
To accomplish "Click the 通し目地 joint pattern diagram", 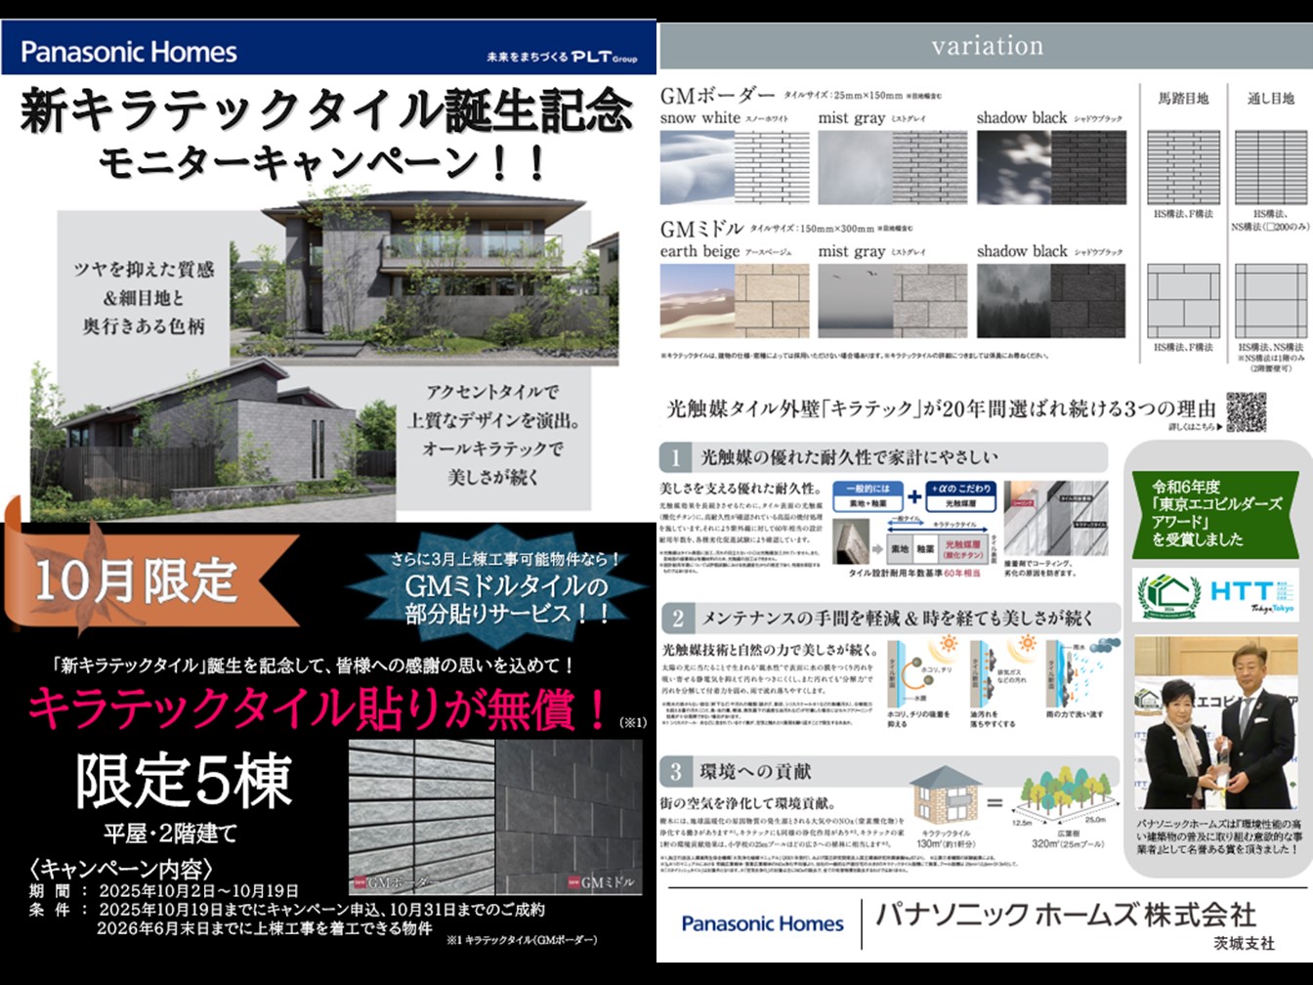I will point(1270,167).
